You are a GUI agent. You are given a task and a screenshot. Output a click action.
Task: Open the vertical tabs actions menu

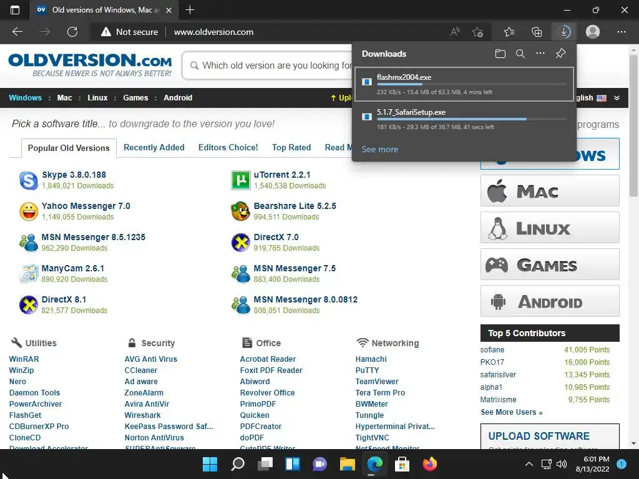point(15,10)
